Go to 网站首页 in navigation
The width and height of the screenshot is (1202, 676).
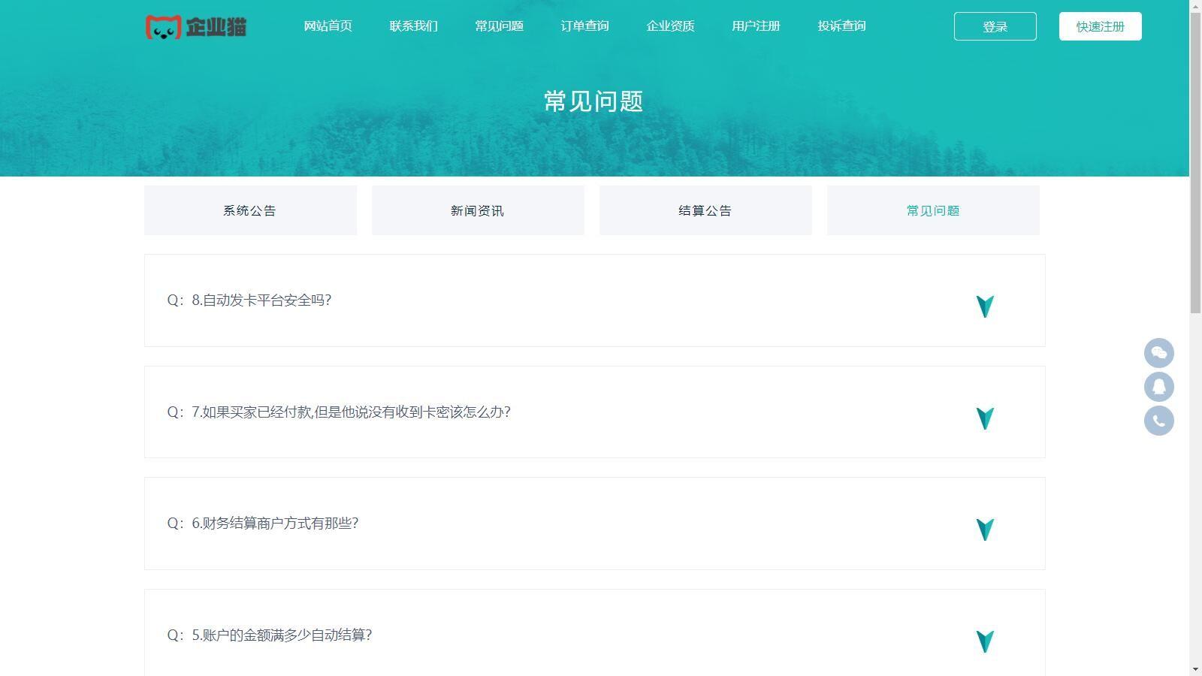coord(328,26)
